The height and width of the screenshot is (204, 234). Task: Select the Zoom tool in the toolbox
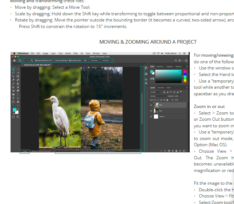[13, 105]
